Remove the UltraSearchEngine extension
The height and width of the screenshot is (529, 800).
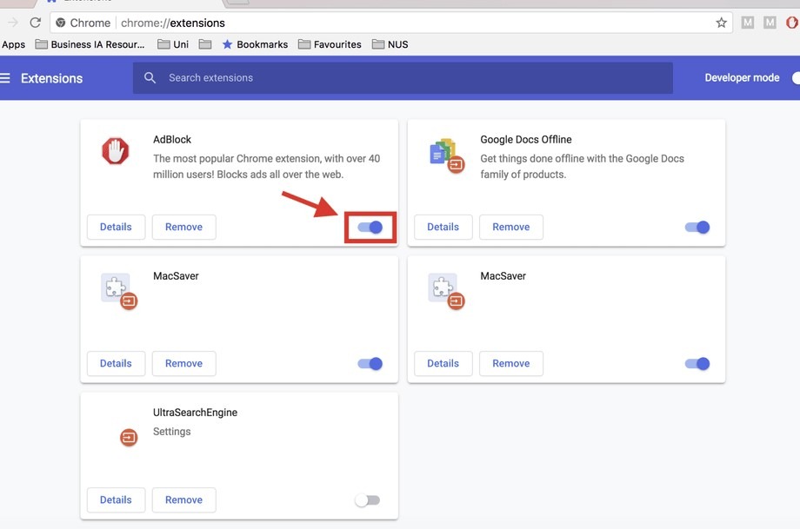(x=183, y=500)
